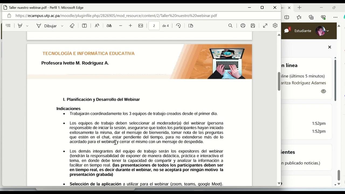Click the address bar URL
This screenshot has height=194, width=345.
click(116, 16)
